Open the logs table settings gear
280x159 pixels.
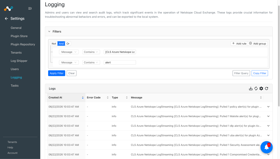coord(261,89)
